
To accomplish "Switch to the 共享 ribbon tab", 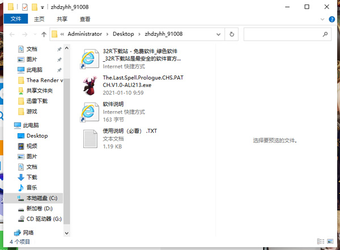I will pyautogui.click(x=62, y=19).
